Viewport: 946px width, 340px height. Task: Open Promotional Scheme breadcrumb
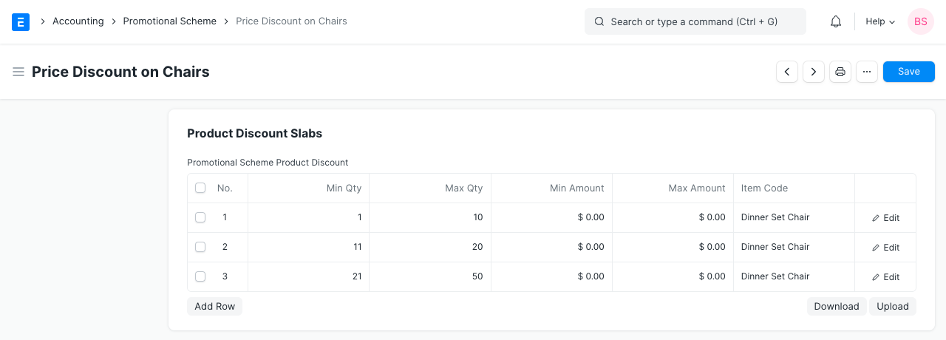pos(169,21)
